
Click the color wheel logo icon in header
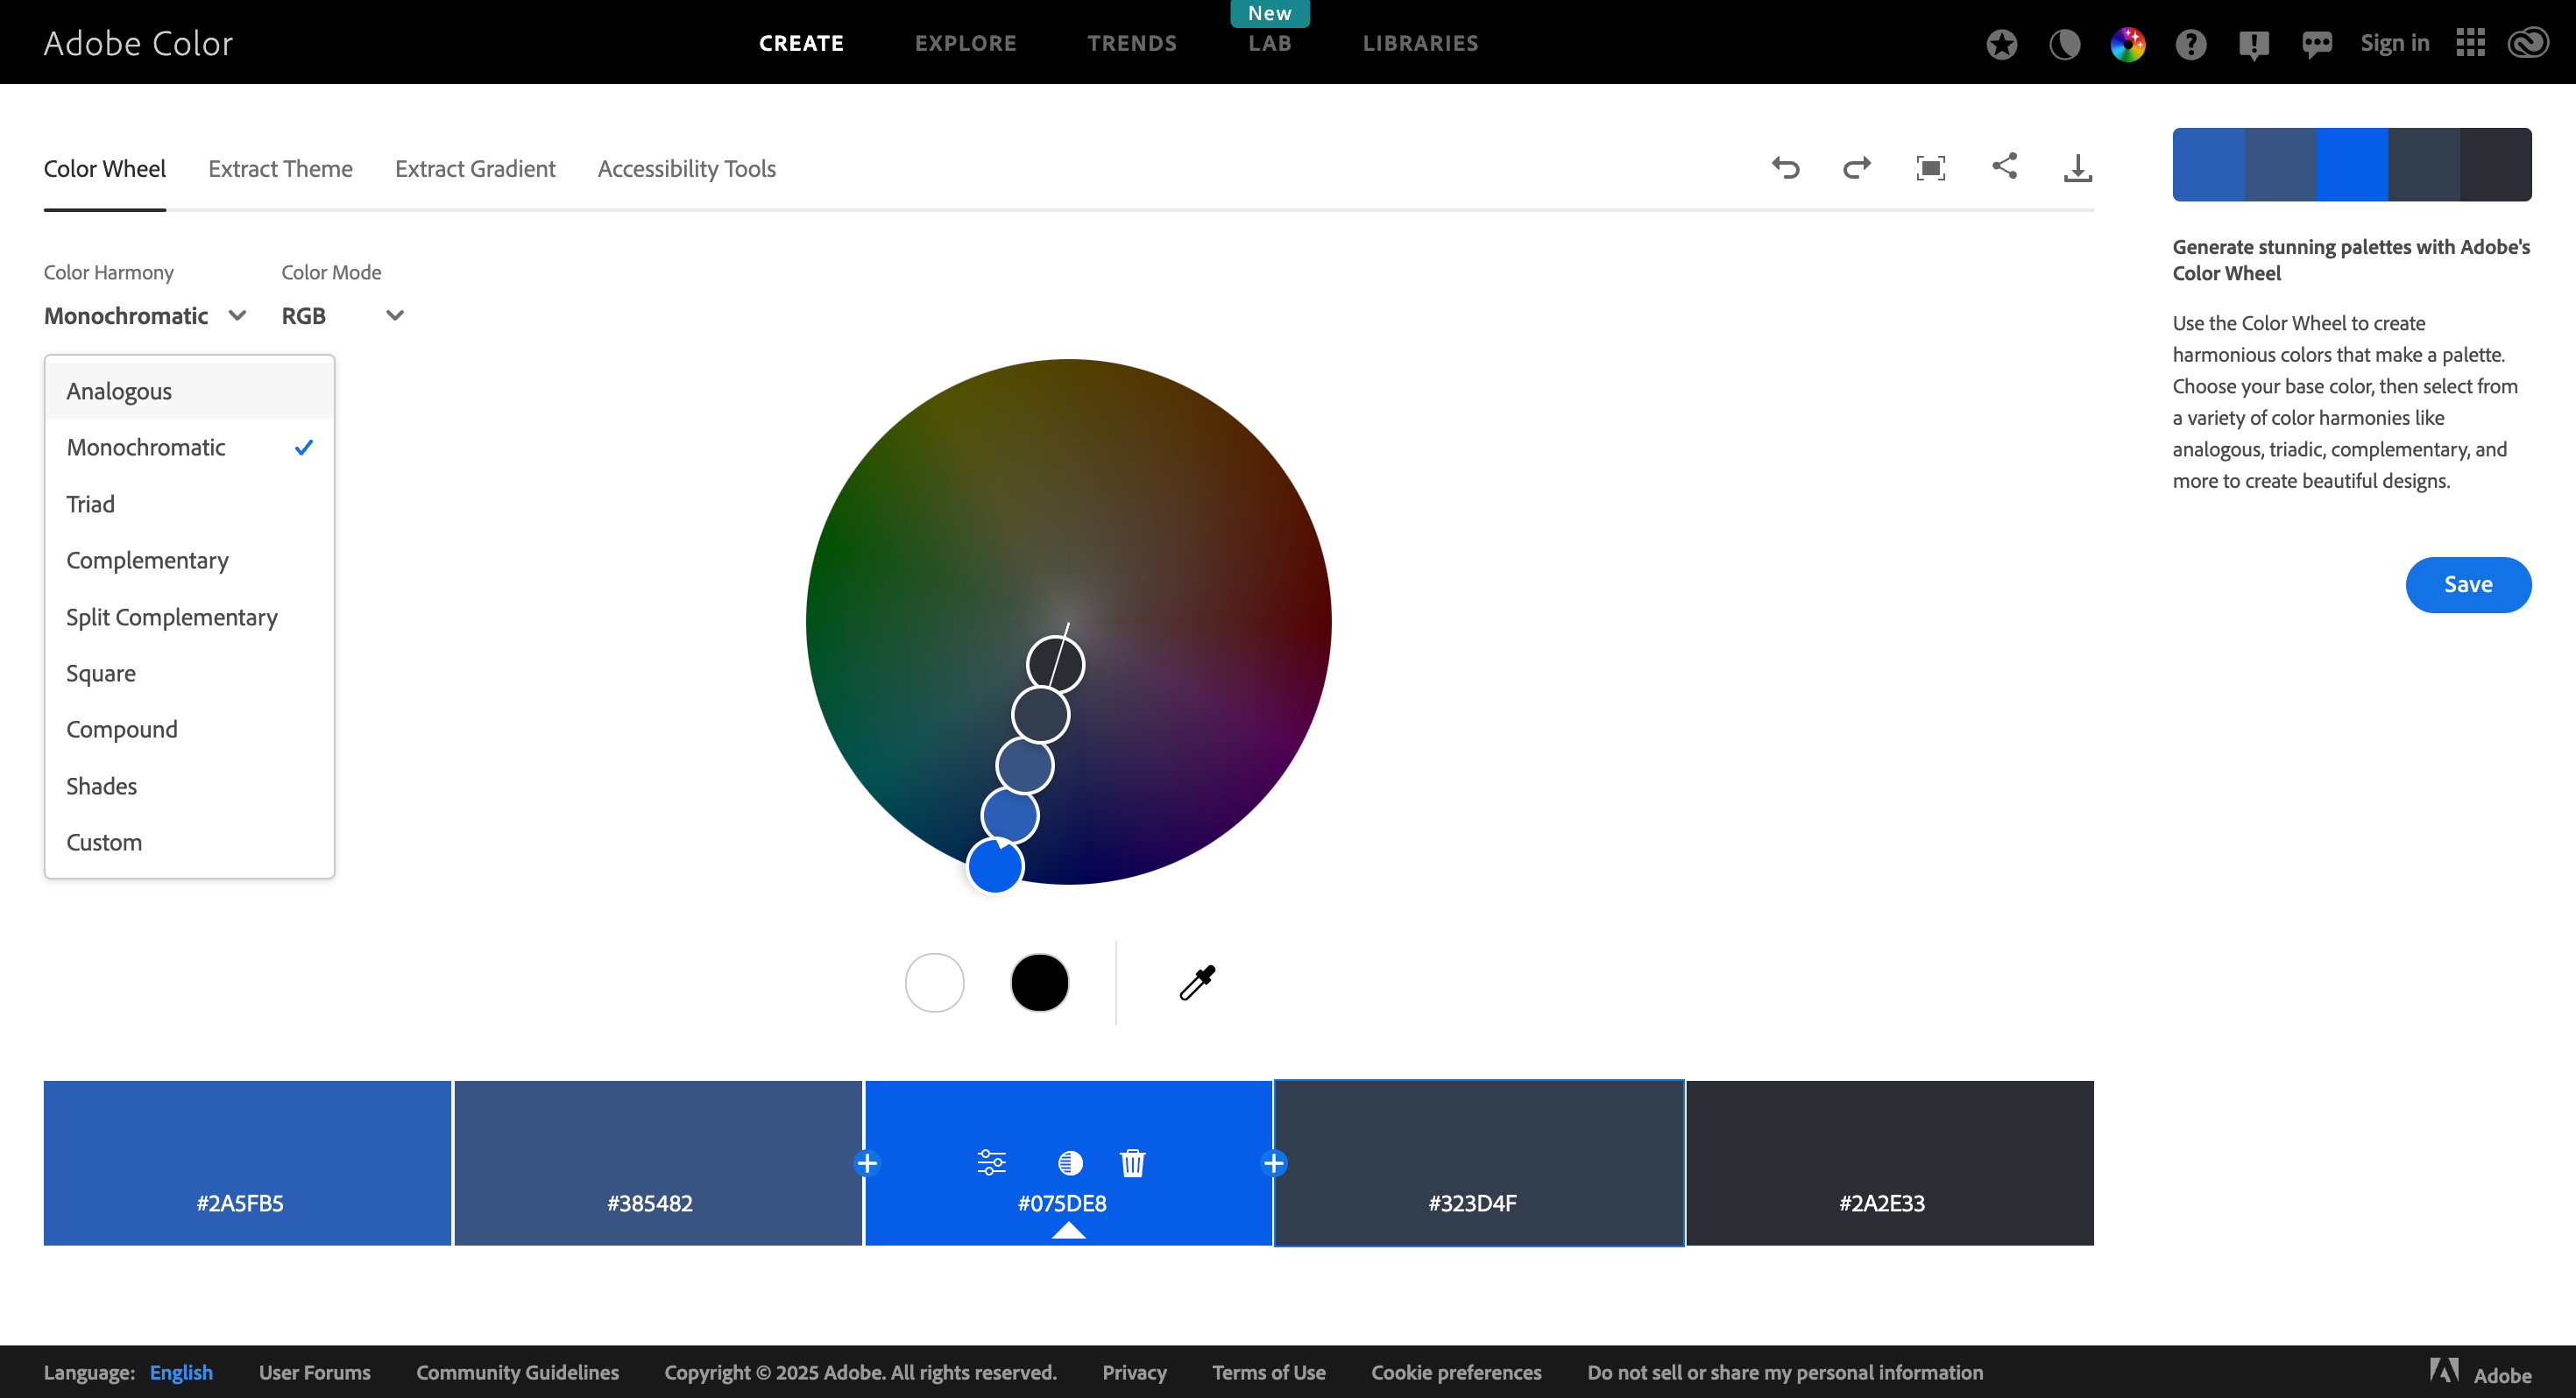click(2128, 44)
